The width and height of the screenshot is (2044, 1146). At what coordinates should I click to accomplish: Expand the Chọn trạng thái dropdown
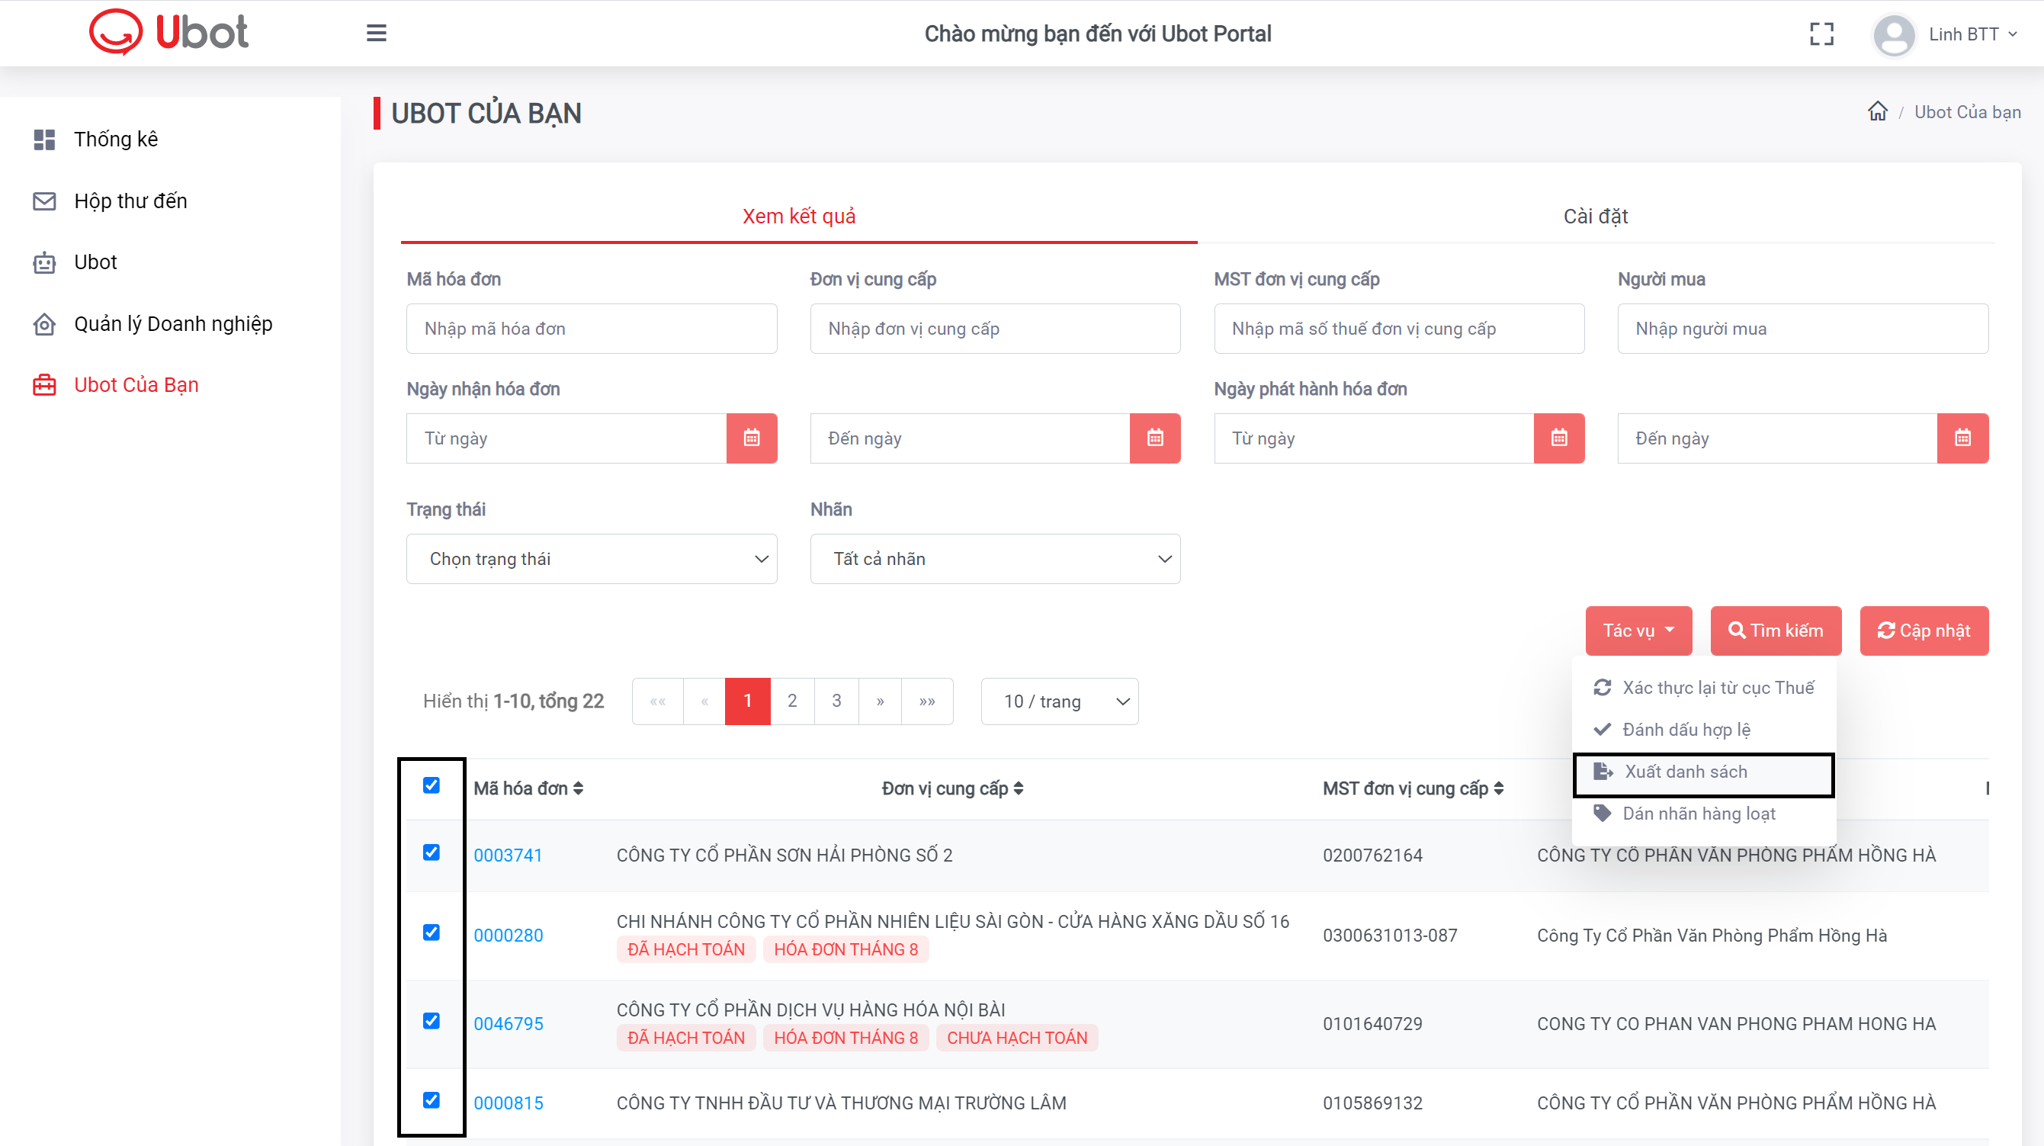(591, 559)
